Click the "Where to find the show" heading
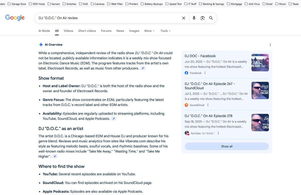 61,166
